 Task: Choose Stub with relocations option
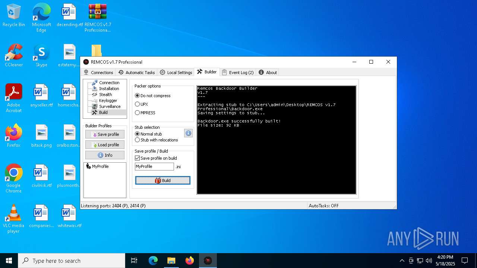point(157,140)
